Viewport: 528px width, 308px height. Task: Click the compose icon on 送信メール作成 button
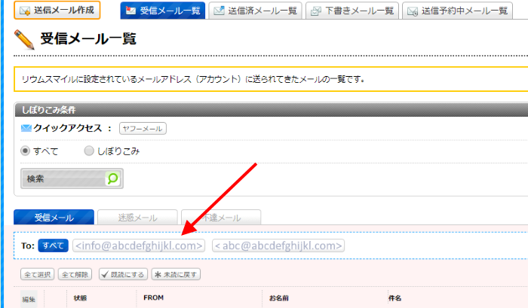(25, 11)
